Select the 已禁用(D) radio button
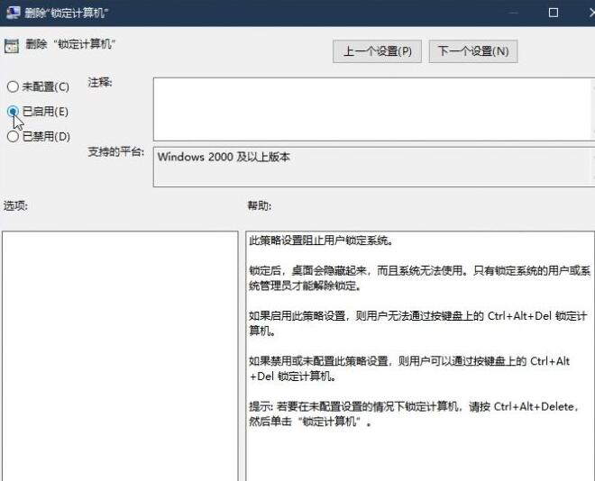 click(x=13, y=136)
